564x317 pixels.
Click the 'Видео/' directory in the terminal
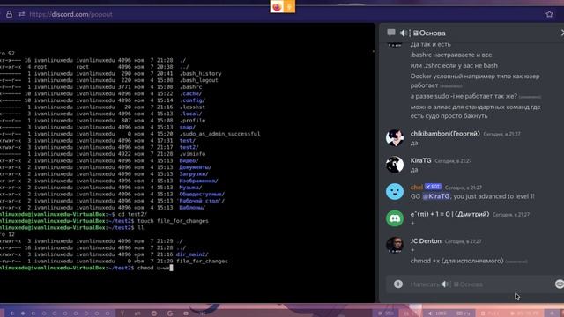pyautogui.click(x=189, y=160)
